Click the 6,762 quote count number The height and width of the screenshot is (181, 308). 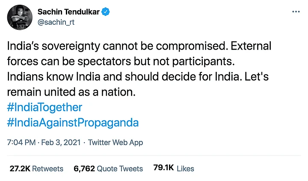pyautogui.click(x=84, y=169)
